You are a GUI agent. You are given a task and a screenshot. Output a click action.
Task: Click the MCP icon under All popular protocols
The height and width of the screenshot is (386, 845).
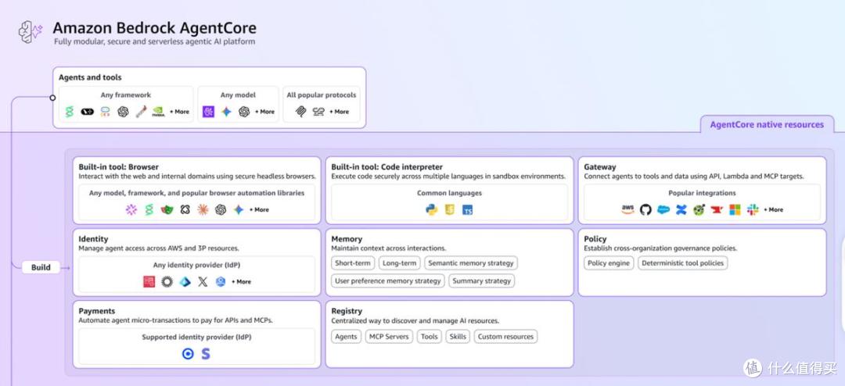click(301, 112)
